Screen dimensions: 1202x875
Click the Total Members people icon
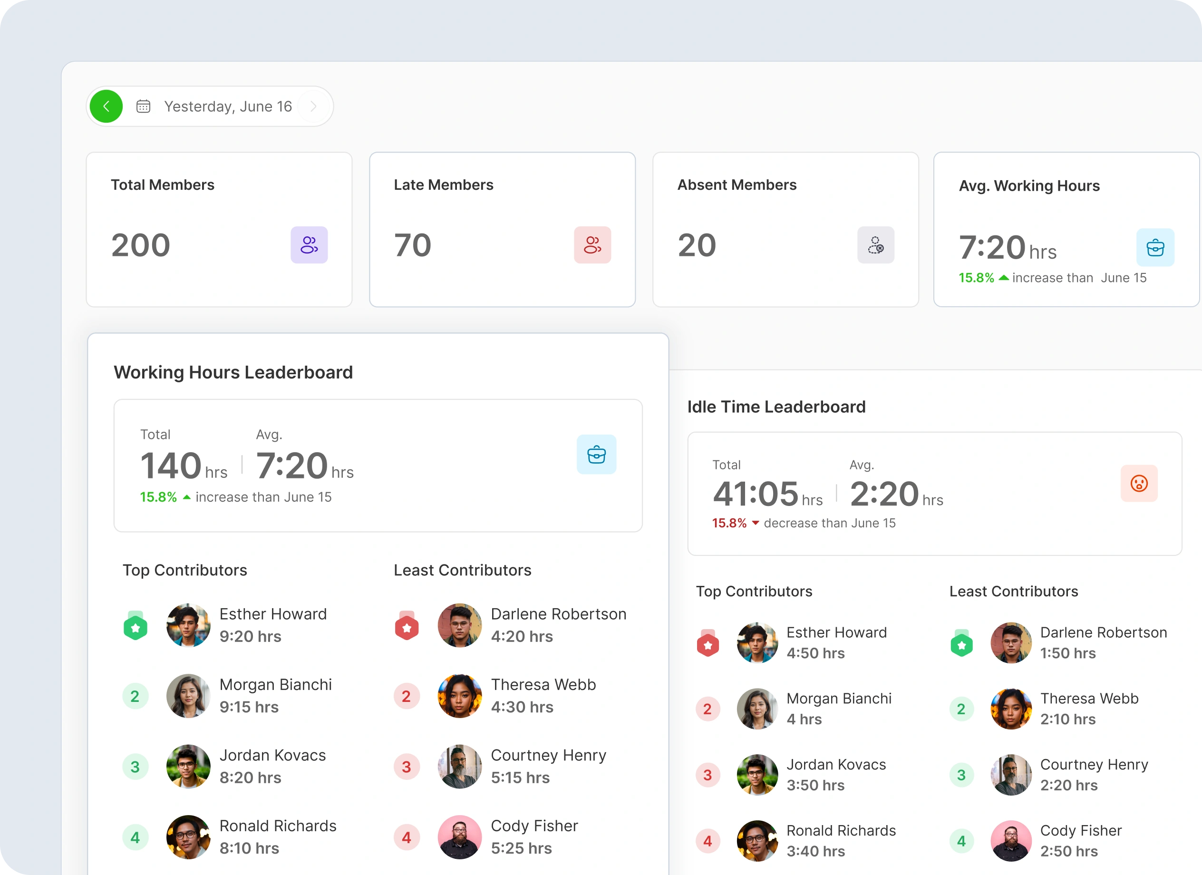pos(309,245)
